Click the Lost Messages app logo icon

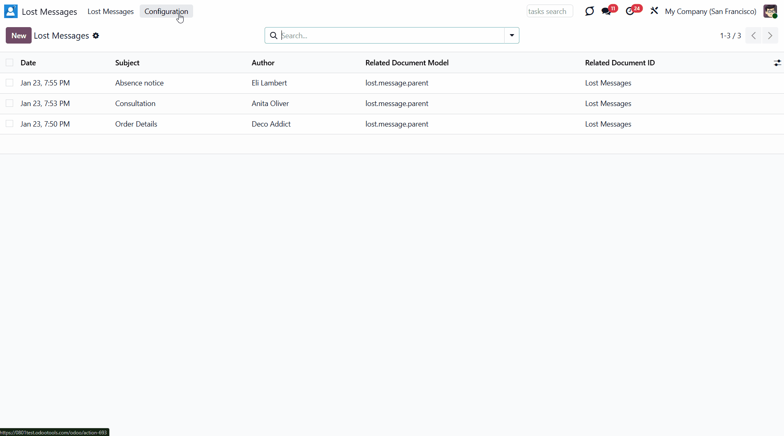pyautogui.click(x=11, y=12)
